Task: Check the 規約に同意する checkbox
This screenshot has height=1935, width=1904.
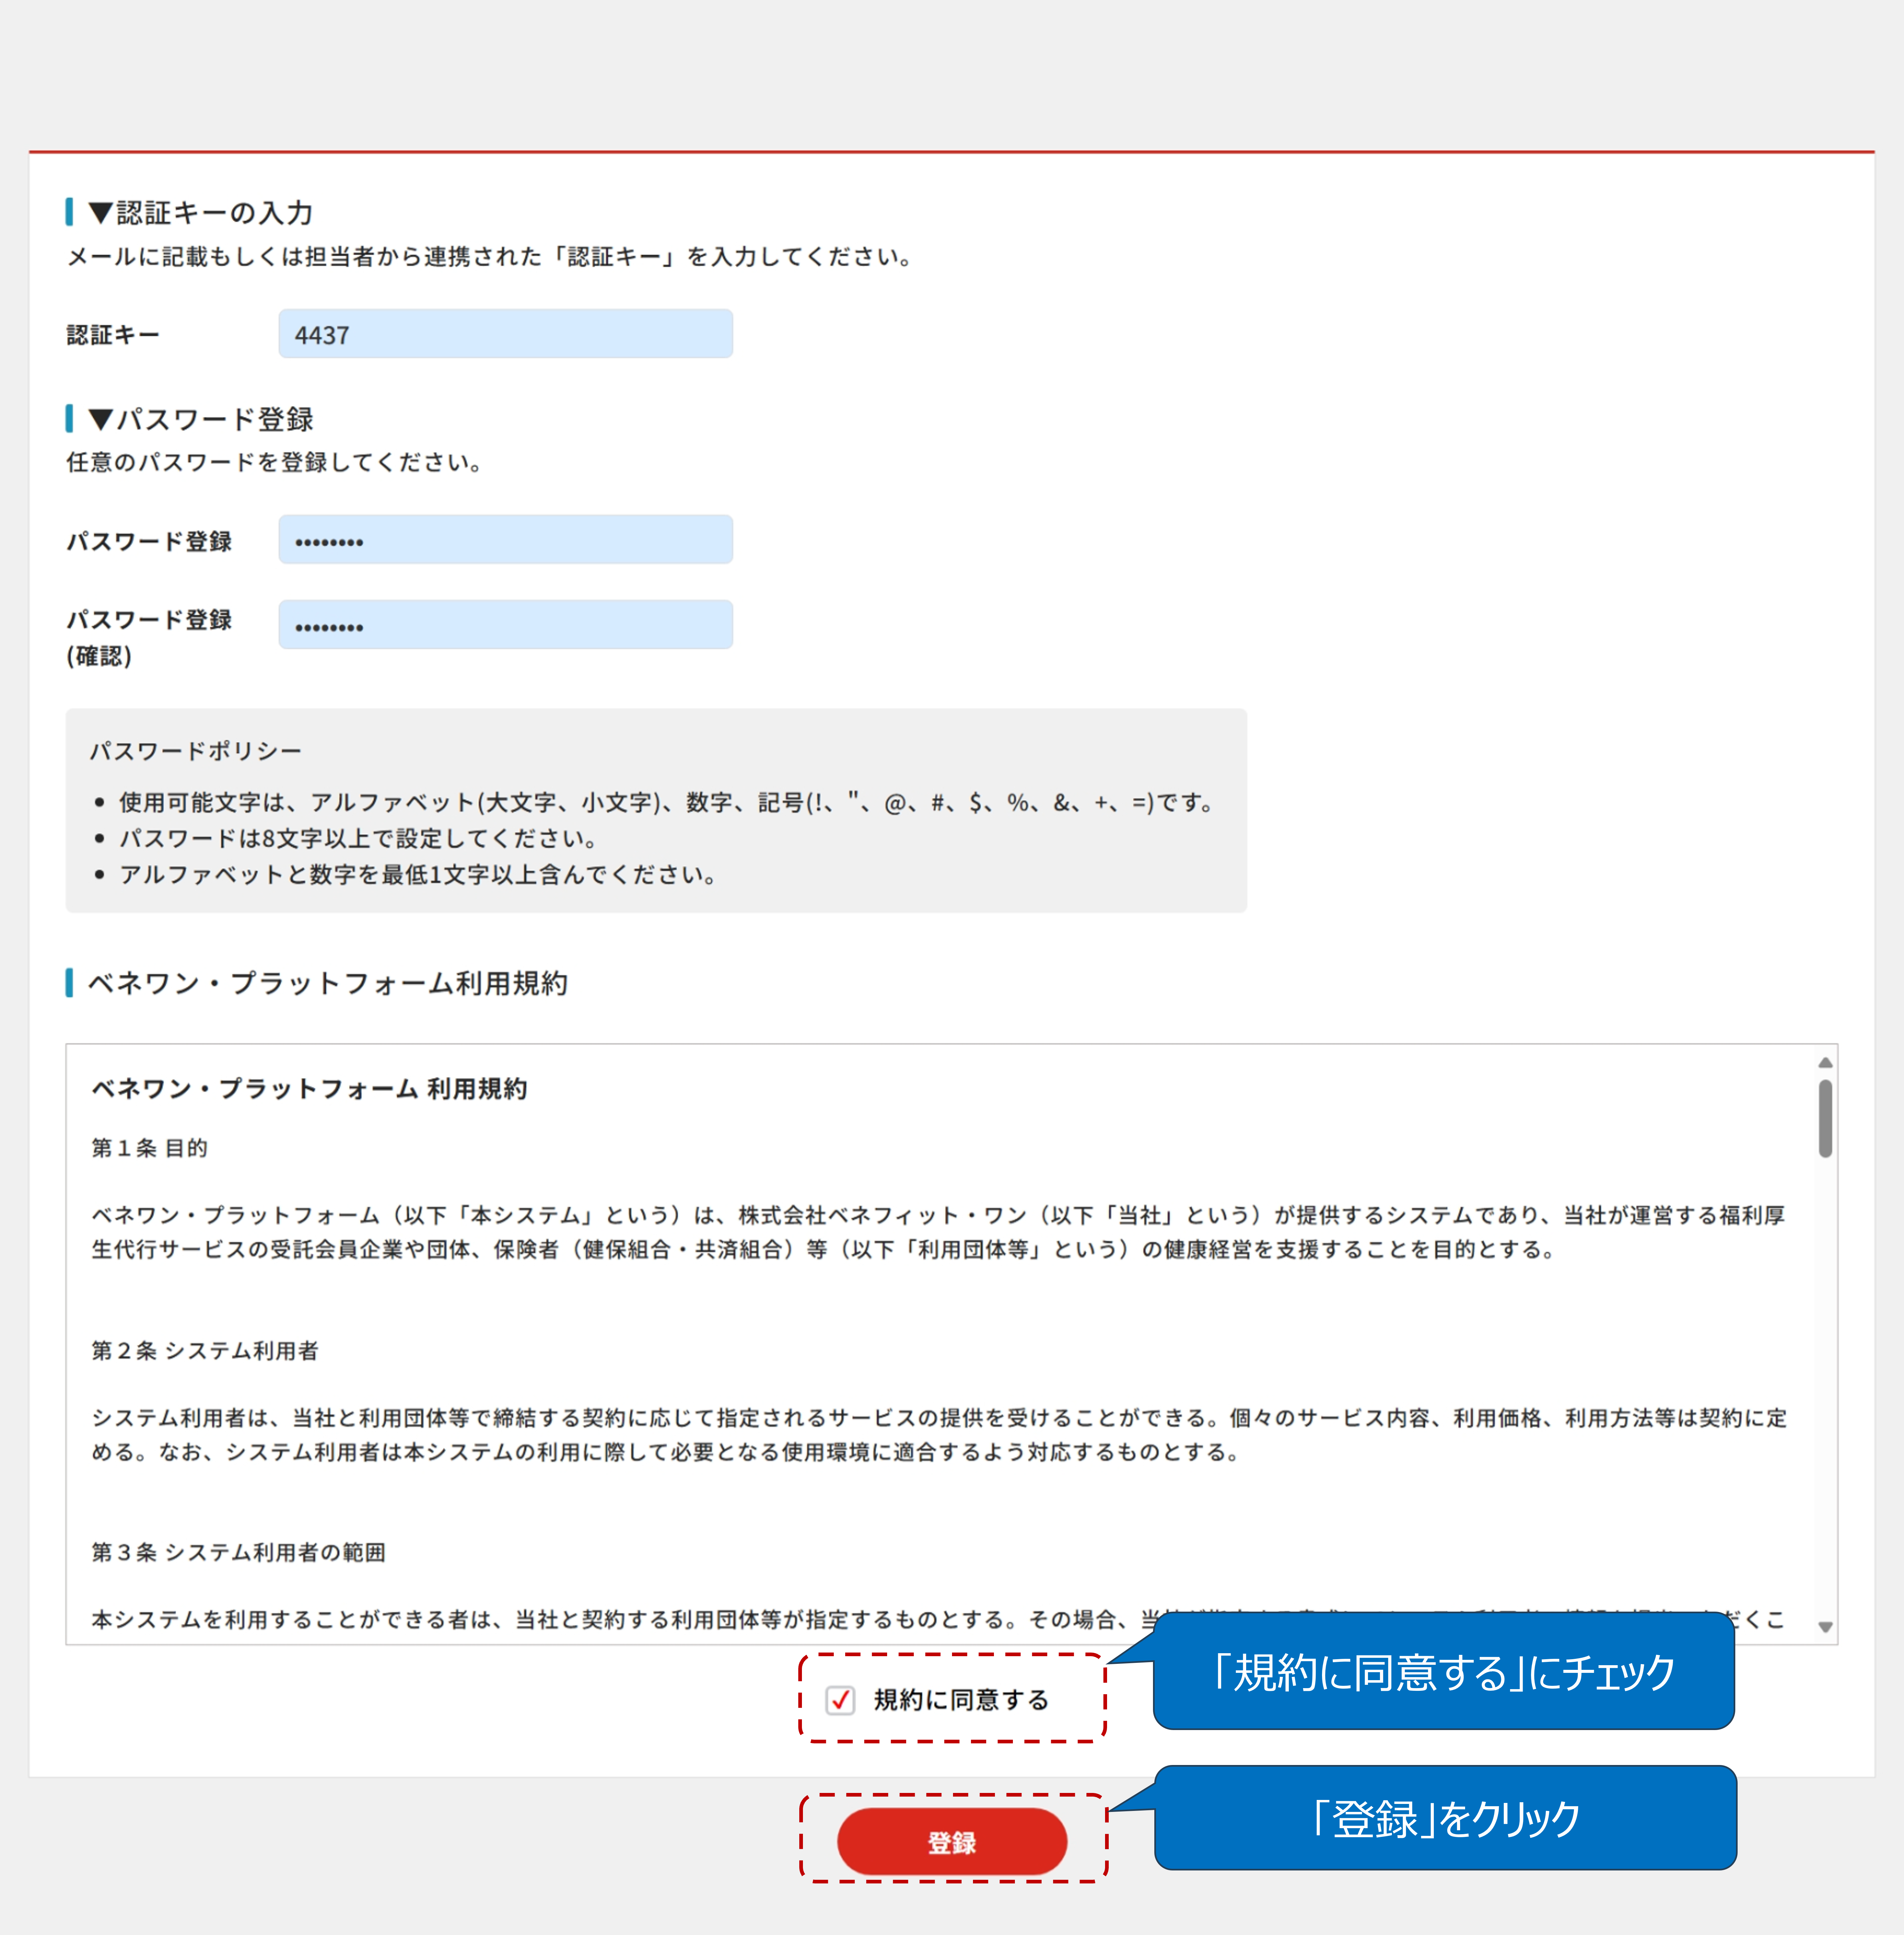Action: coord(840,1700)
